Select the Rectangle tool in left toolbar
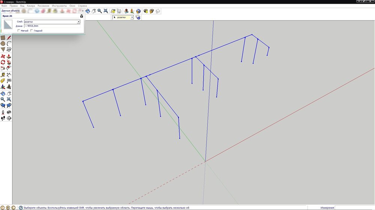The height and width of the screenshot is (210, 375). (x=3, y=37)
